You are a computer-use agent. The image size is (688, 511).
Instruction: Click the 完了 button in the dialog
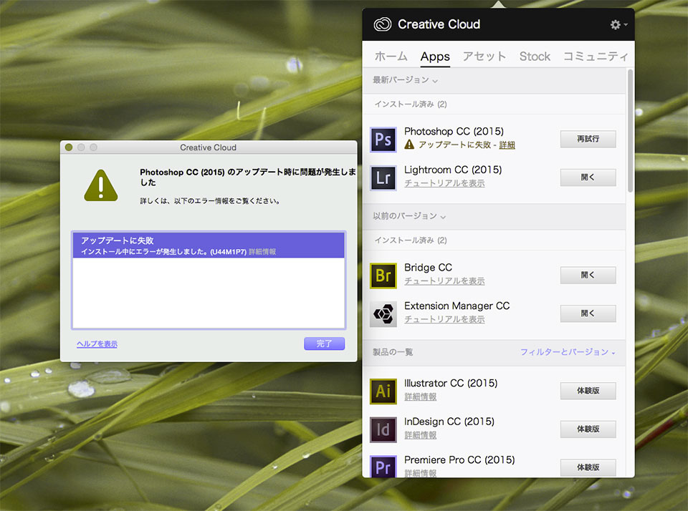point(324,344)
